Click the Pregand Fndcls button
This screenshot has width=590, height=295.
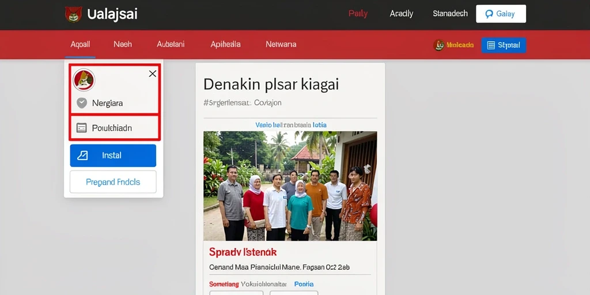click(x=113, y=181)
